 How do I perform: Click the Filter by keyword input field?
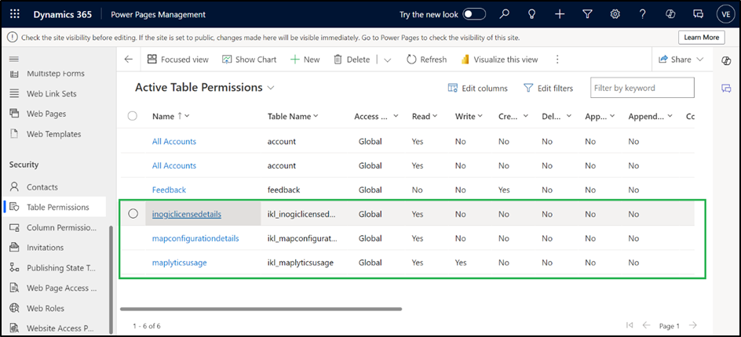tap(643, 88)
